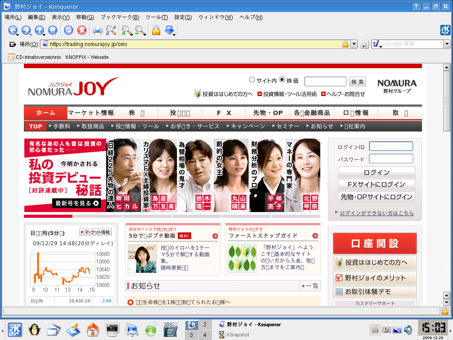Open the web browser globe taskbar icon
This screenshot has height=340, width=453.
131,329
